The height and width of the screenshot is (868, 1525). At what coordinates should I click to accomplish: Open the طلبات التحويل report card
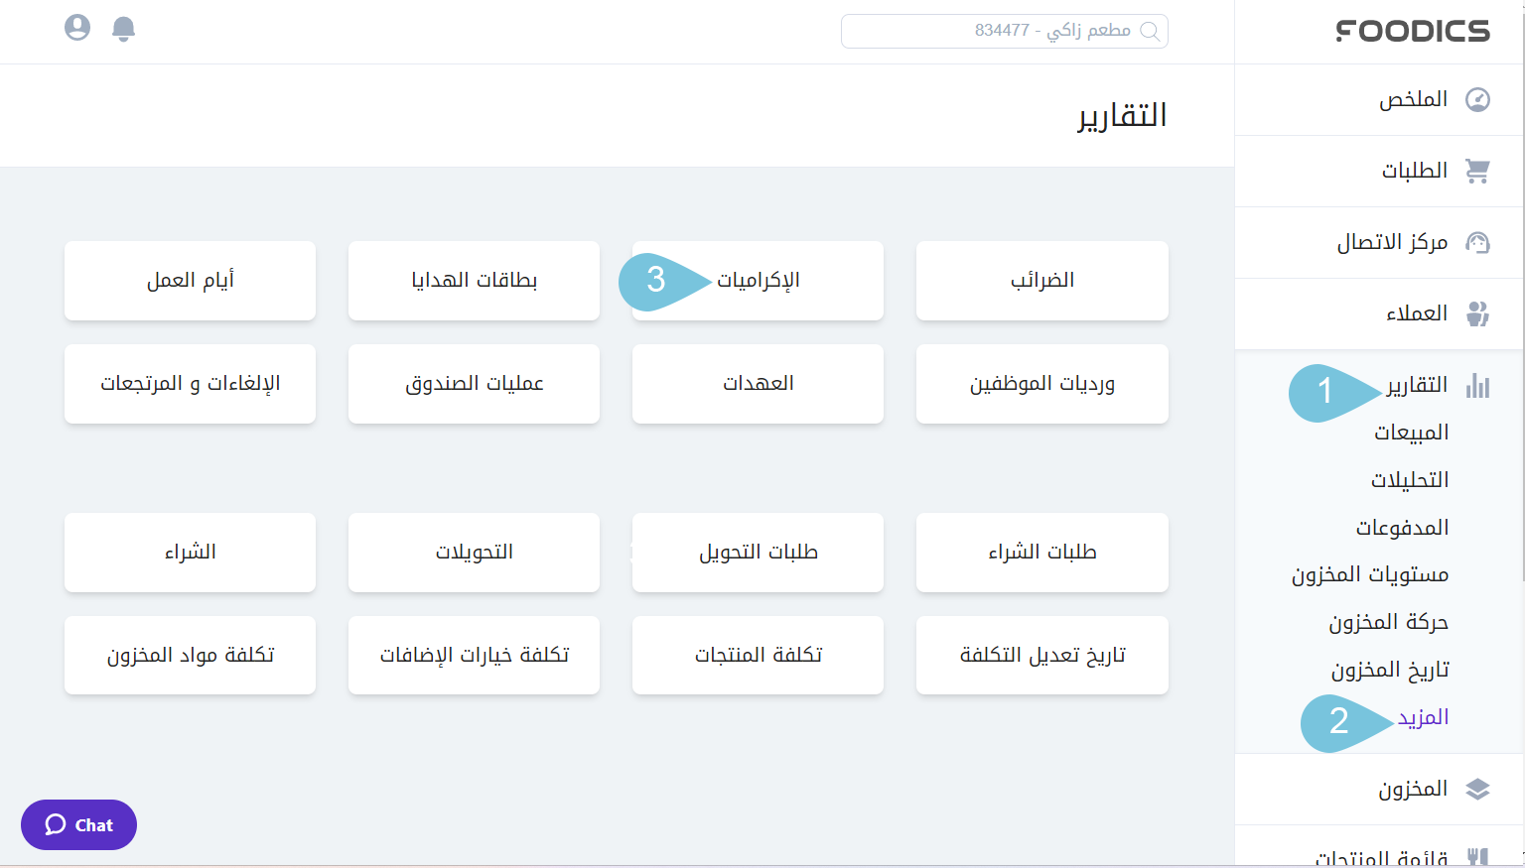[x=759, y=553]
